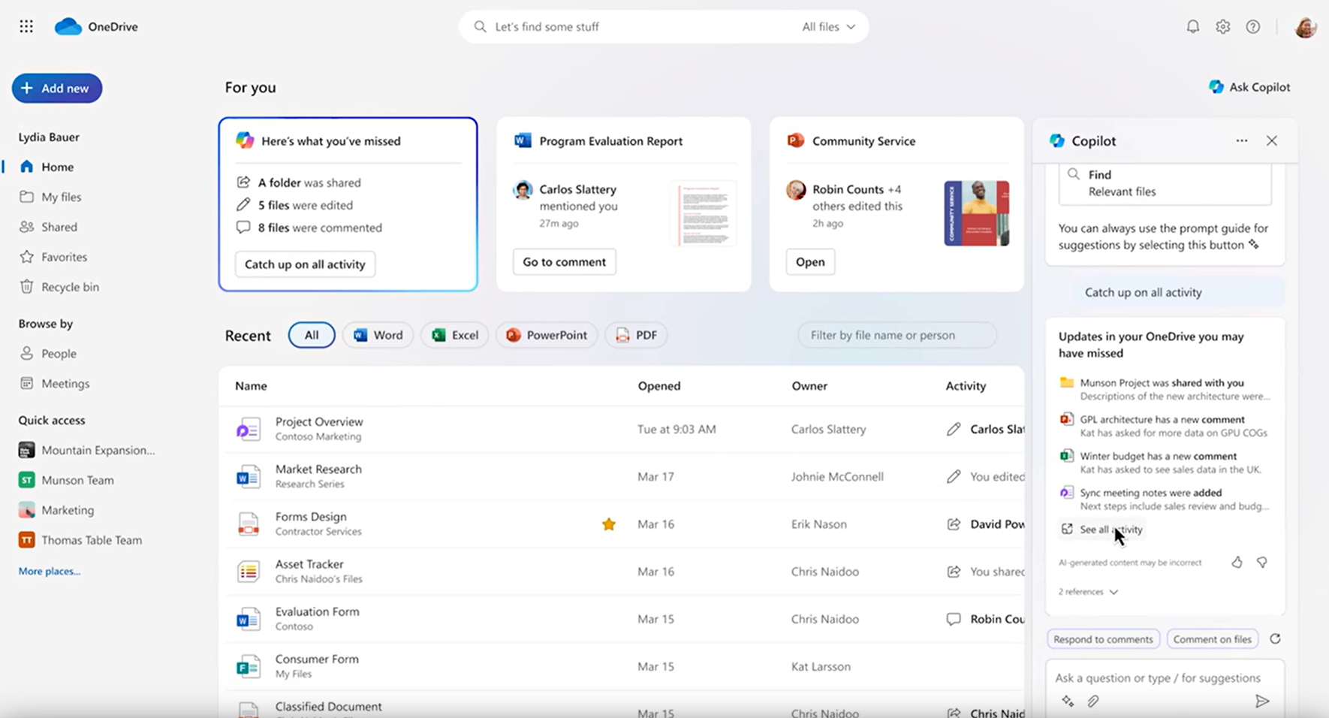This screenshot has height=718, width=1329.
Task: Click the search box
Action: (x=664, y=26)
